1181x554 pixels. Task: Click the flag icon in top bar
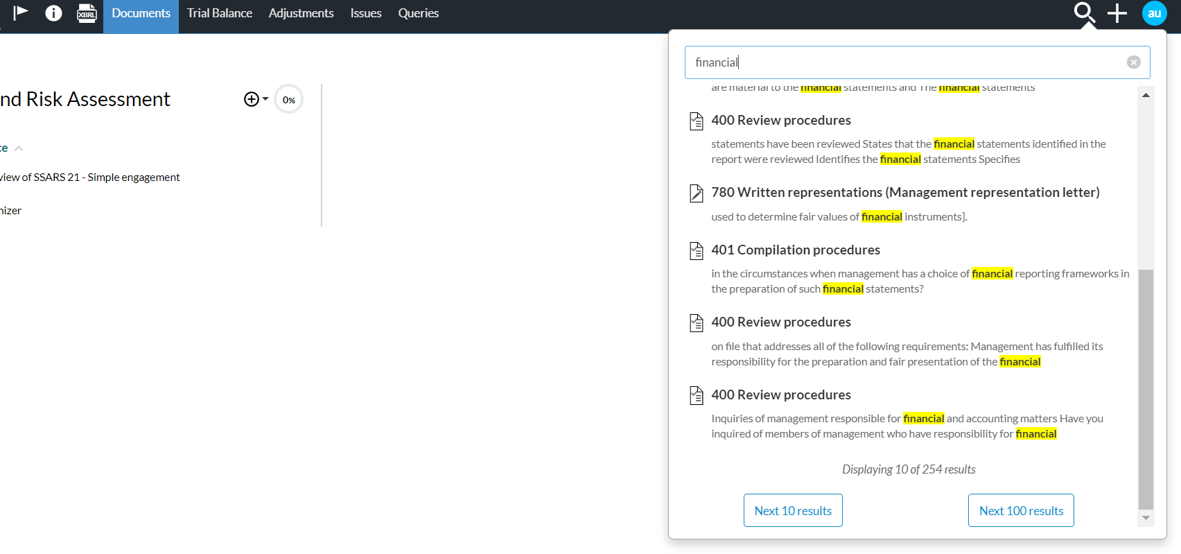click(21, 12)
